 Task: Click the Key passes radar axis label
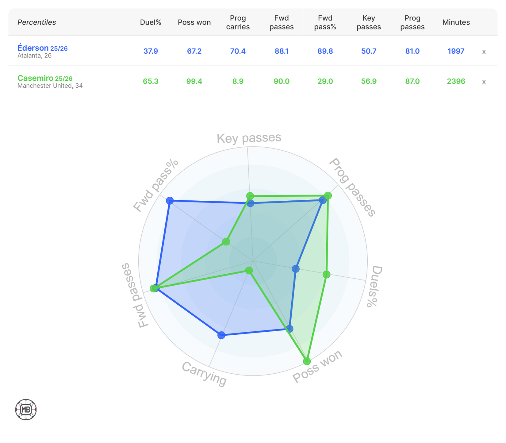point(249,138)
